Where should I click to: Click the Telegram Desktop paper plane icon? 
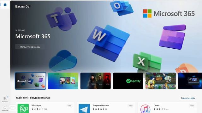(x=84, y=108)
